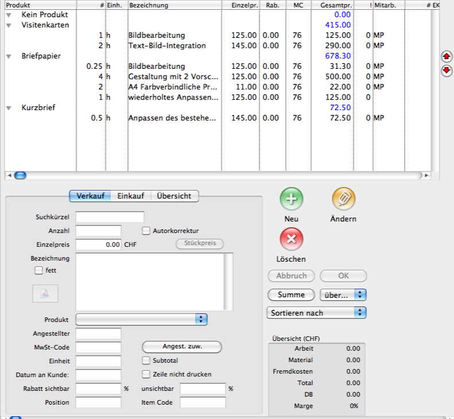The height and width of the screenshot is (419, 454).
Task: Open the Sortieren nach dropdown
Action: (316, 313)
